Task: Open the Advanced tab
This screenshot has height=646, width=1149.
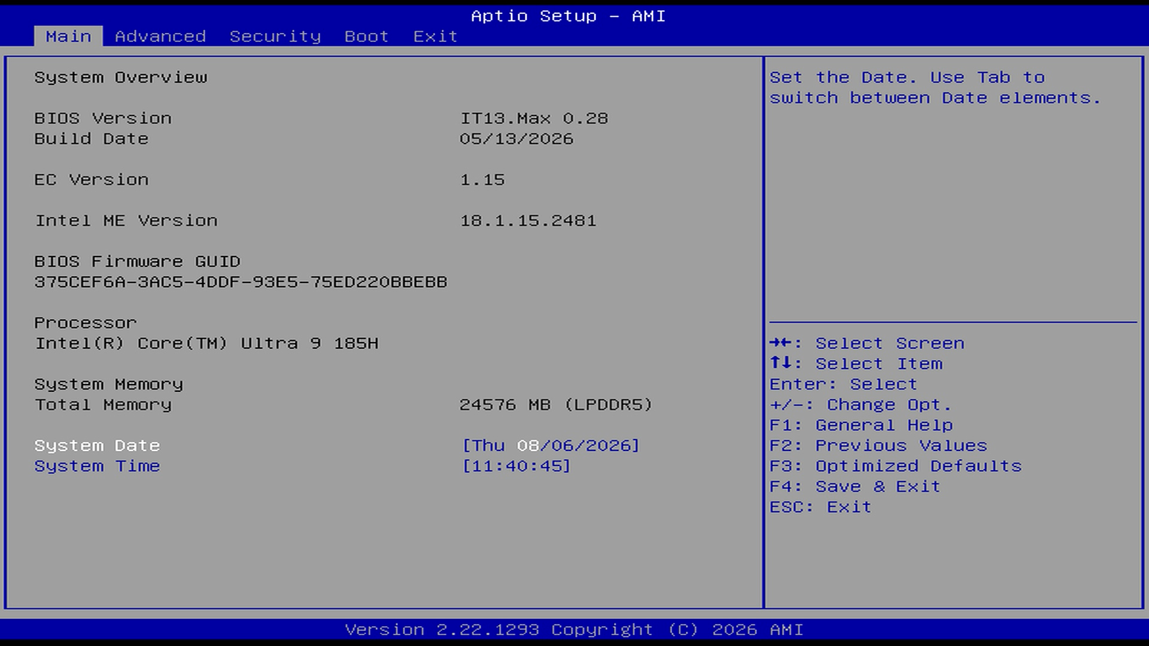Action: tap(160, 36)
